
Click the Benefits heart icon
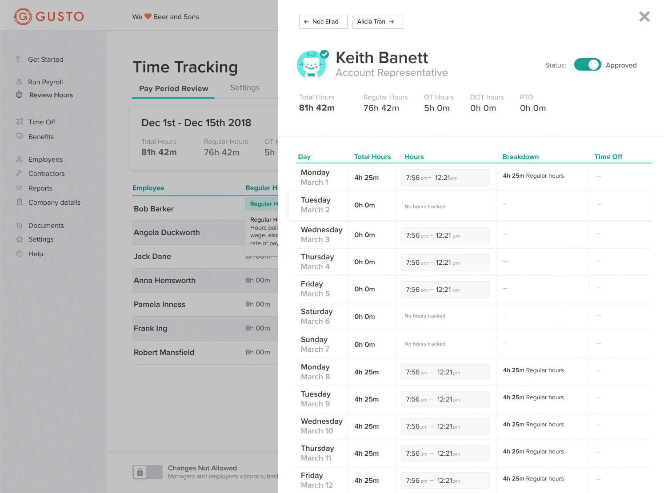tap(20, 136)
